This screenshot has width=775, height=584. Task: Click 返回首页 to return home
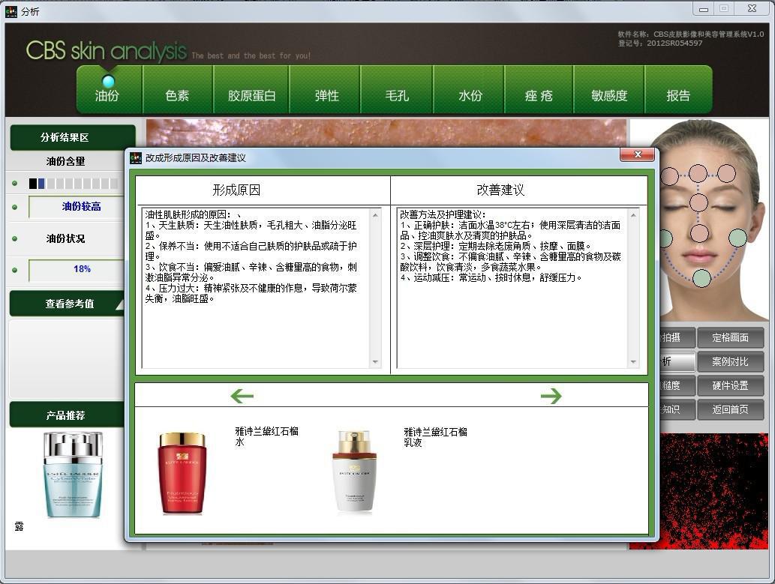pos(730,409)
